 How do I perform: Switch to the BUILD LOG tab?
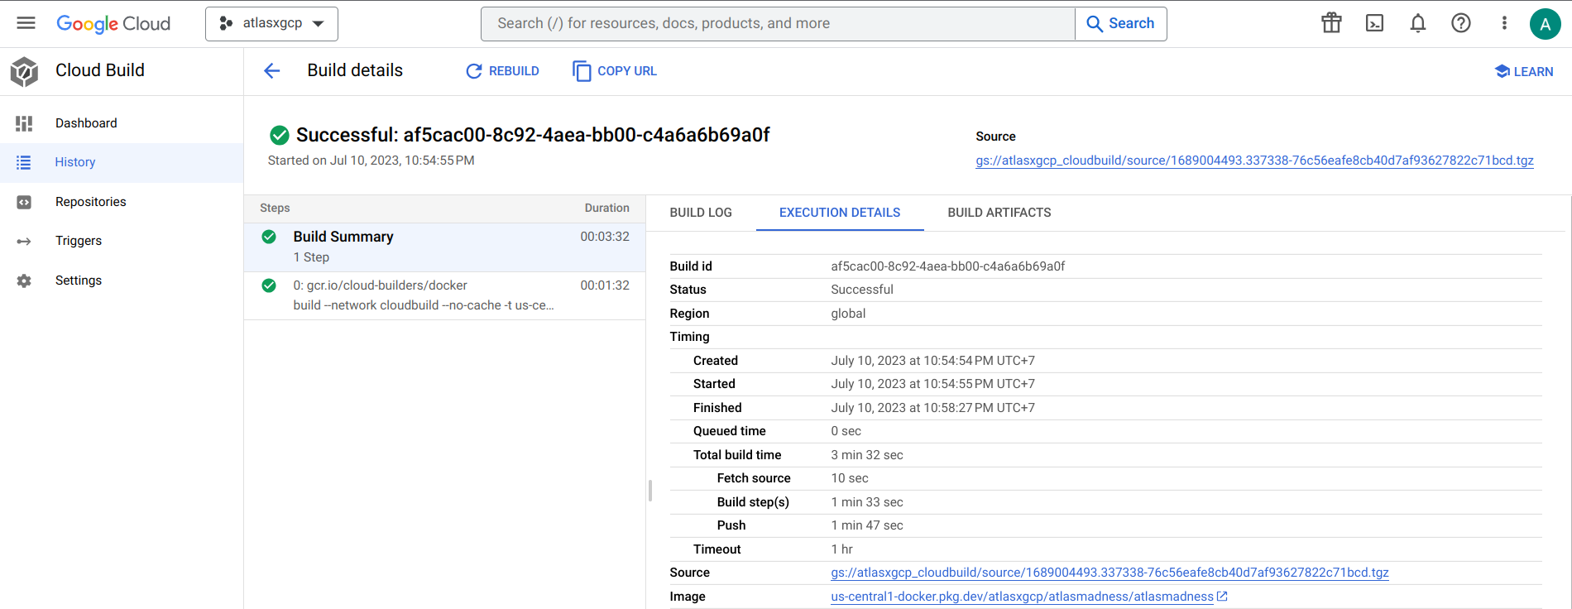[701, 213]
